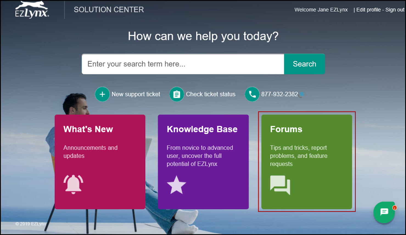Image resolution: width=406 pixels, height=235 pixels.
Task: Click the star icon on Knowledge Base card
Action: pos(177,185)
